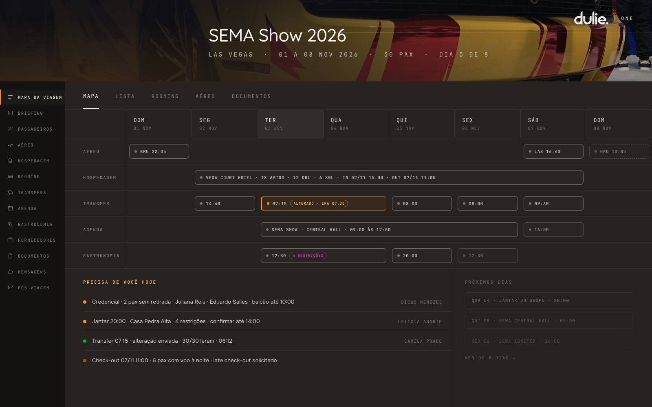The width and height of the screenshot is (652, 407).
Task: Select the QUI 05 NOV day header
Action: [422, 124]
